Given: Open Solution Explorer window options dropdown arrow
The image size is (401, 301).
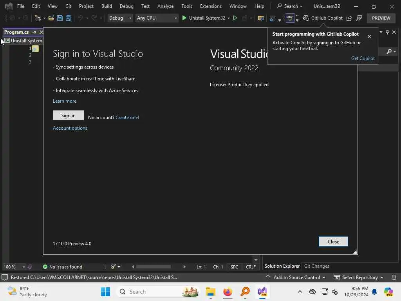Looking at the screenshot, I should (x=381, y=32).
